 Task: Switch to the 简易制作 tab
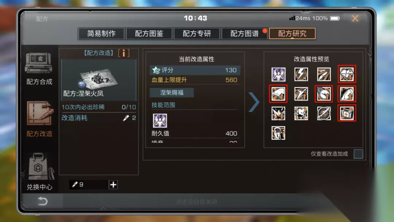[101, 34]
